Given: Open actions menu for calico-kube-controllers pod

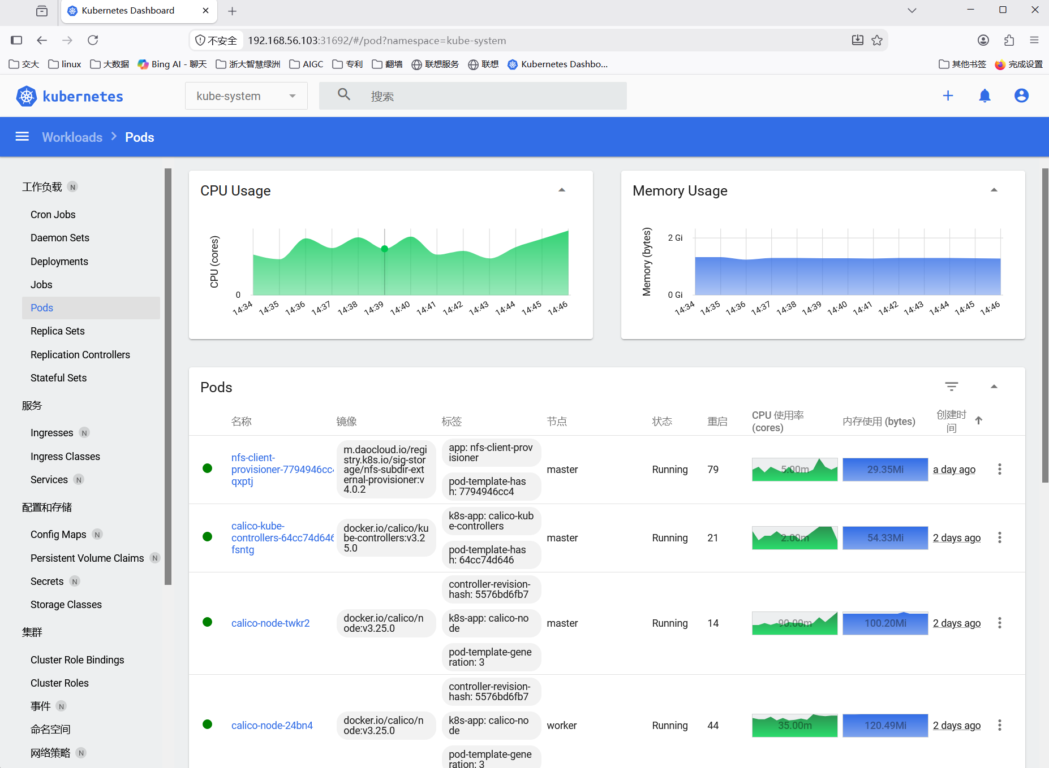Looking at the screenshot, I should click(1000, 537).
